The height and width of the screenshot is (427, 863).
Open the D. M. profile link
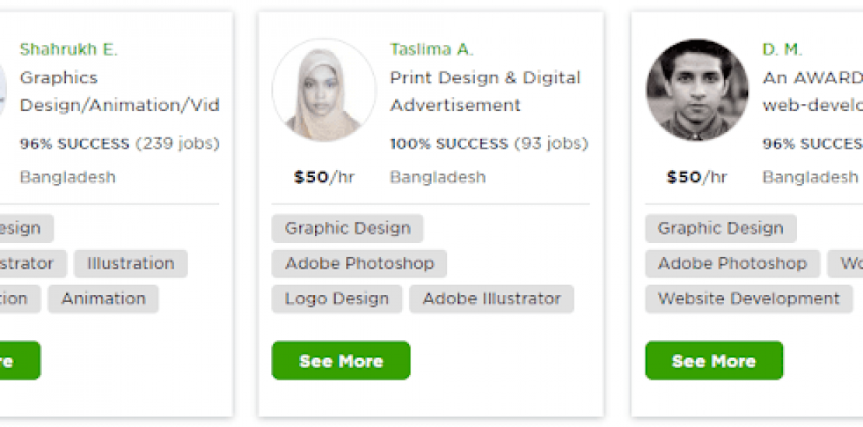781,50
